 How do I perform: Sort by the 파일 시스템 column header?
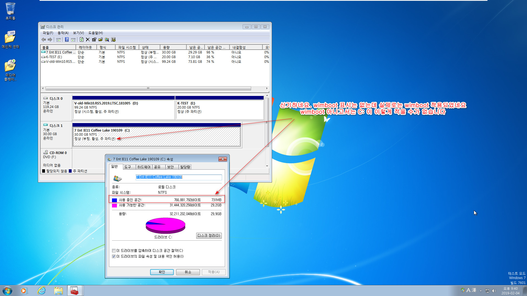click(127, 47)
